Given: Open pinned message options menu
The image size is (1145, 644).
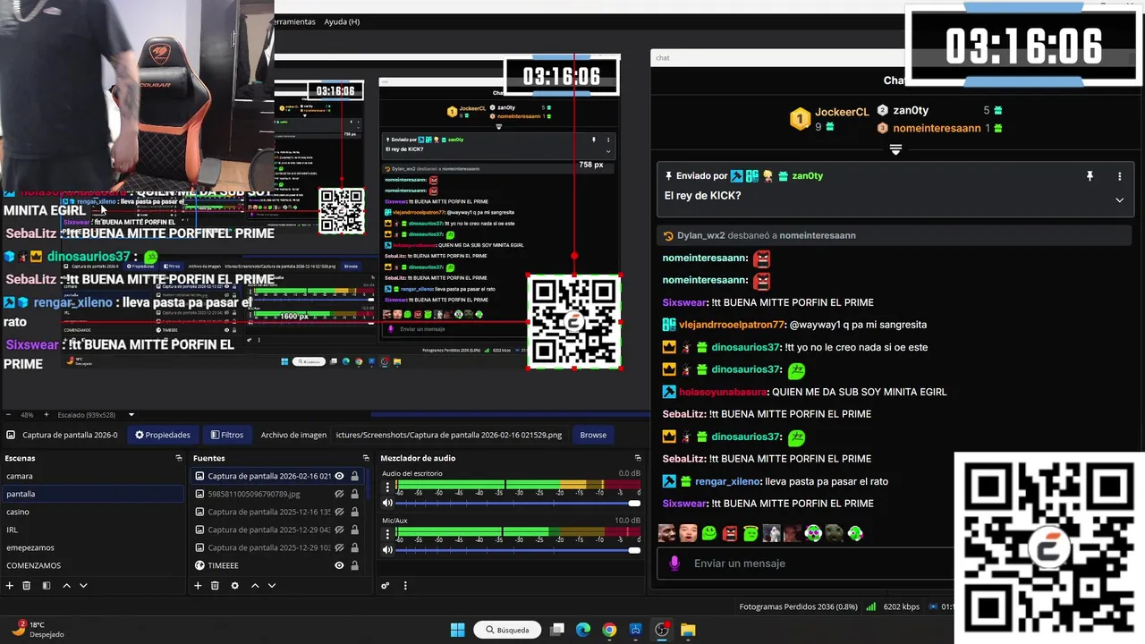Looking at the screenshot, I should pos(1119,176).
